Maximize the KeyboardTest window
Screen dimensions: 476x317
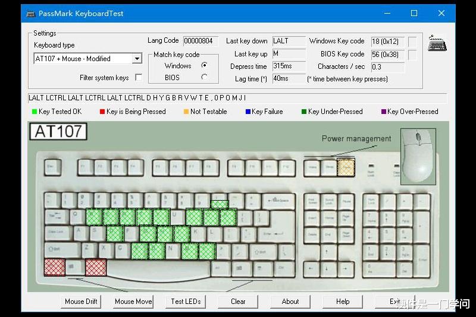click(414, 13)
